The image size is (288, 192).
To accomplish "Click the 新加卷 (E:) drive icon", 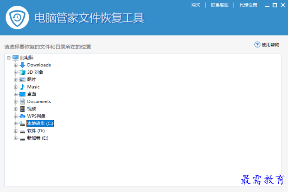I will [22, 139].
